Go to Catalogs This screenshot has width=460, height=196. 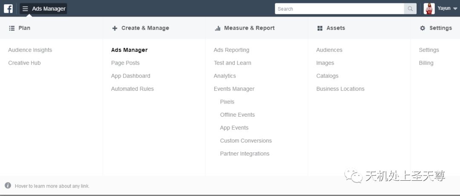point(327,76)
